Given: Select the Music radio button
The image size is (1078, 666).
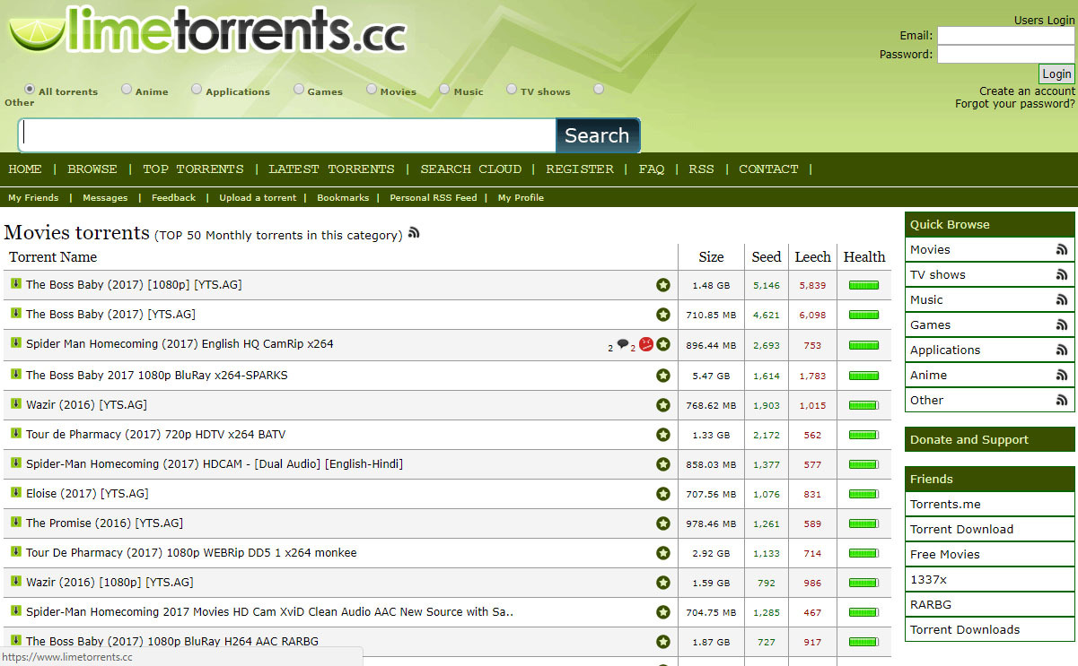Looking at the screenshot, I should tap(444, 90).
